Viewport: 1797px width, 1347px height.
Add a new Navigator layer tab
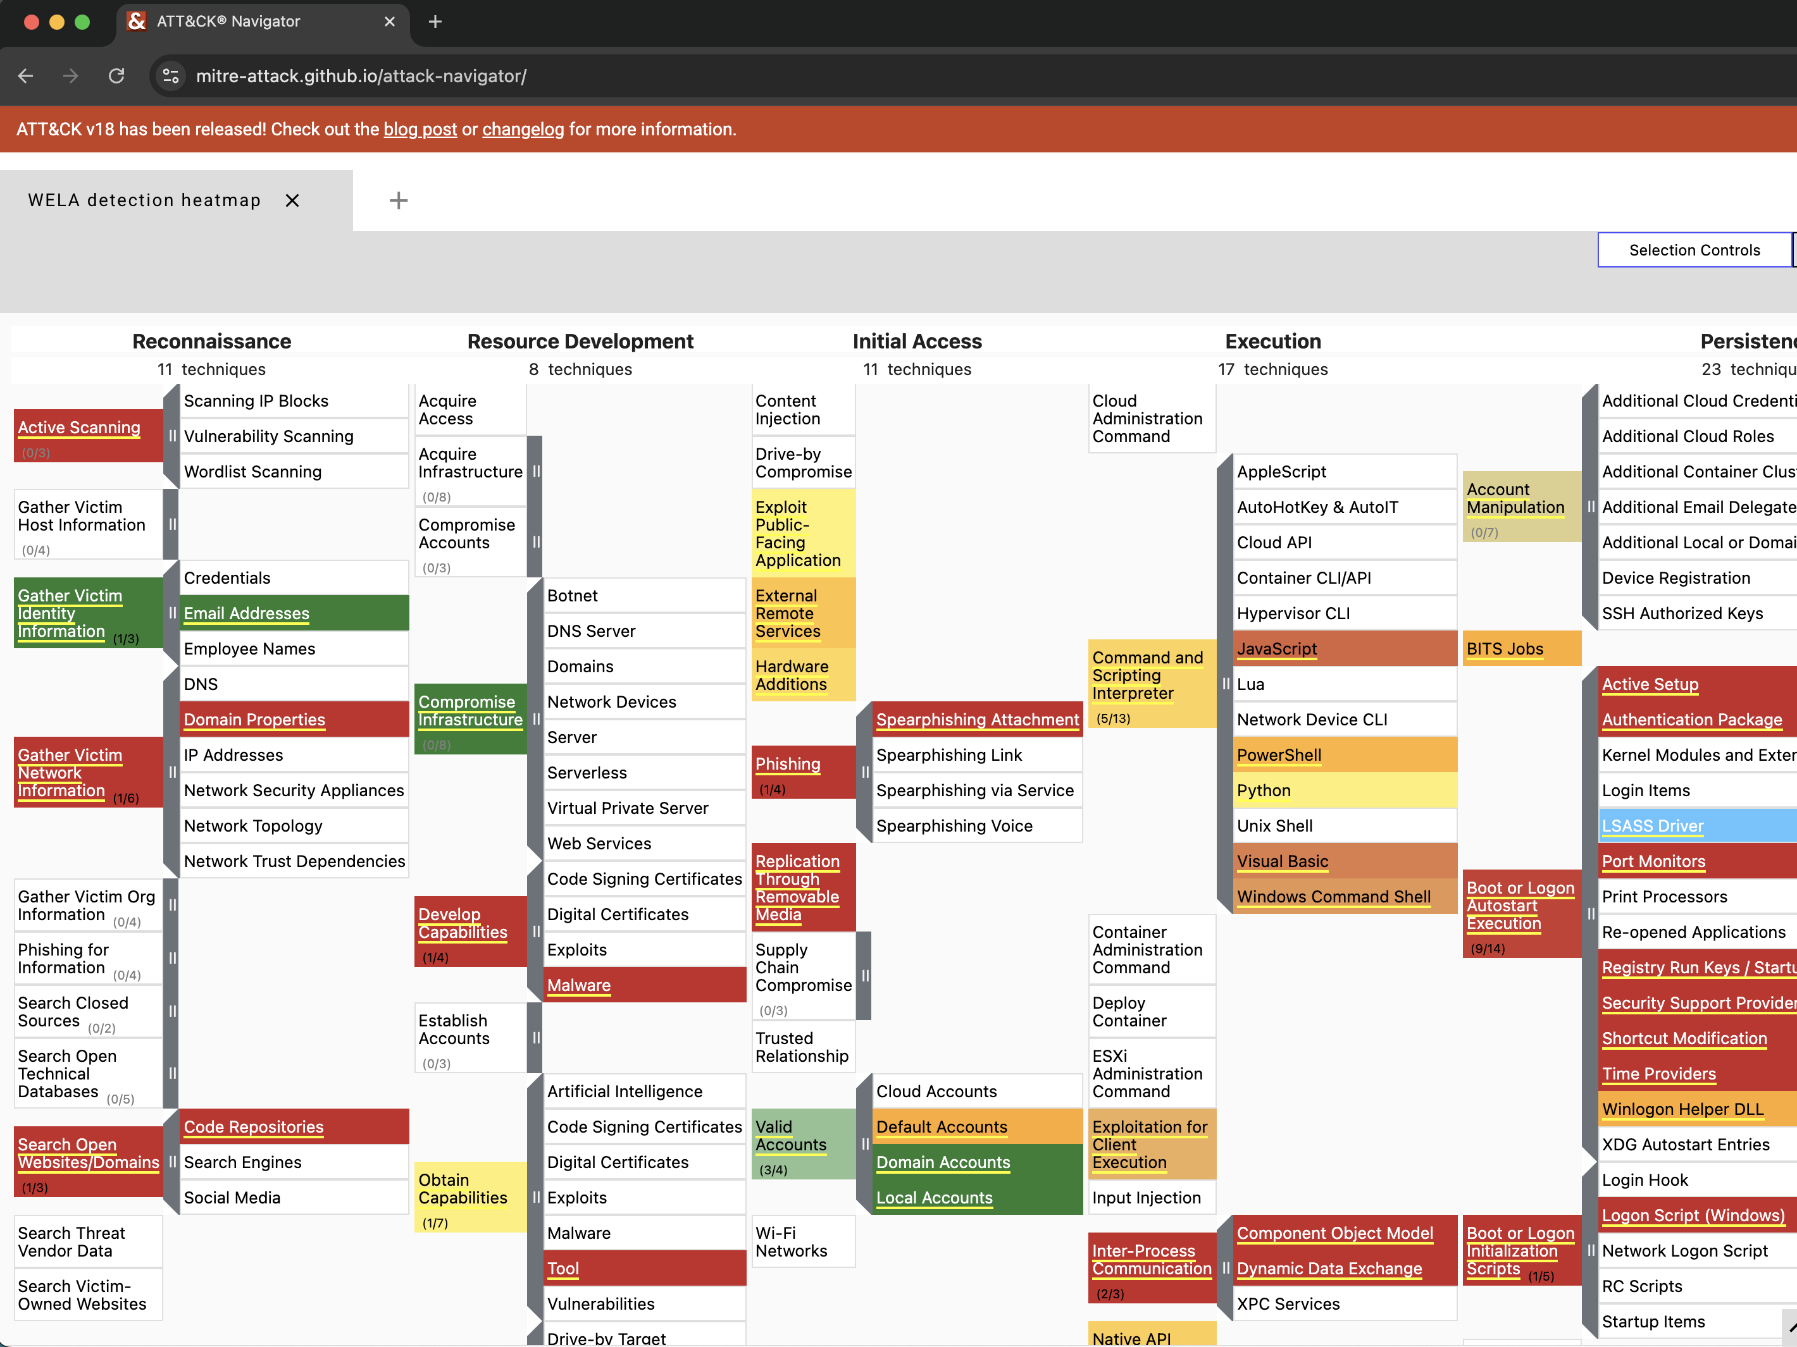(398, 200)
